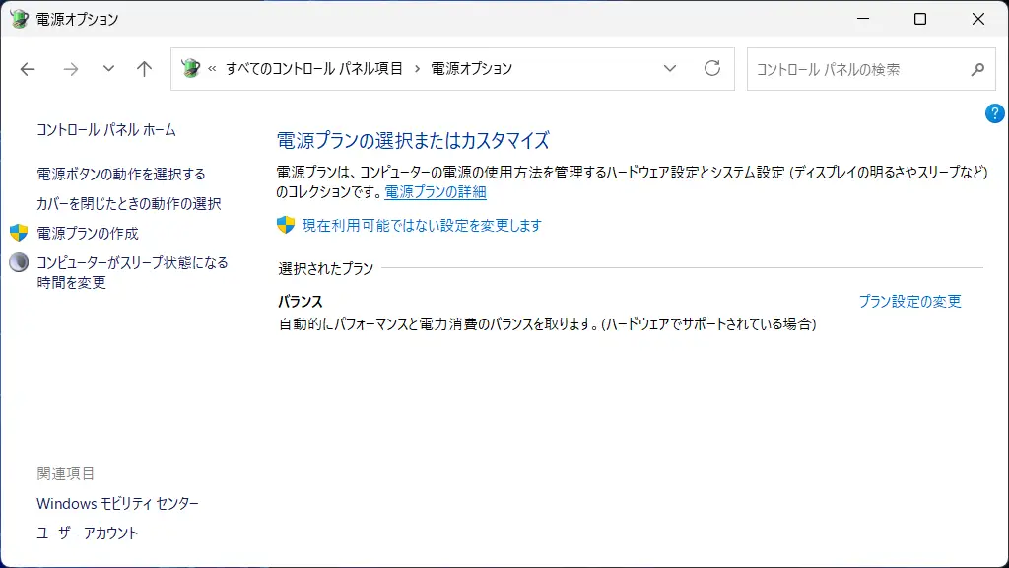Open Windows モビリティ センター
Image resolution: width=1009 pixels, height=568 pixels.
pos(117,503)
